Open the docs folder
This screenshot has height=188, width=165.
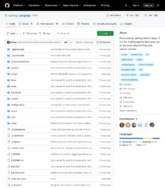tap(14, 80)
